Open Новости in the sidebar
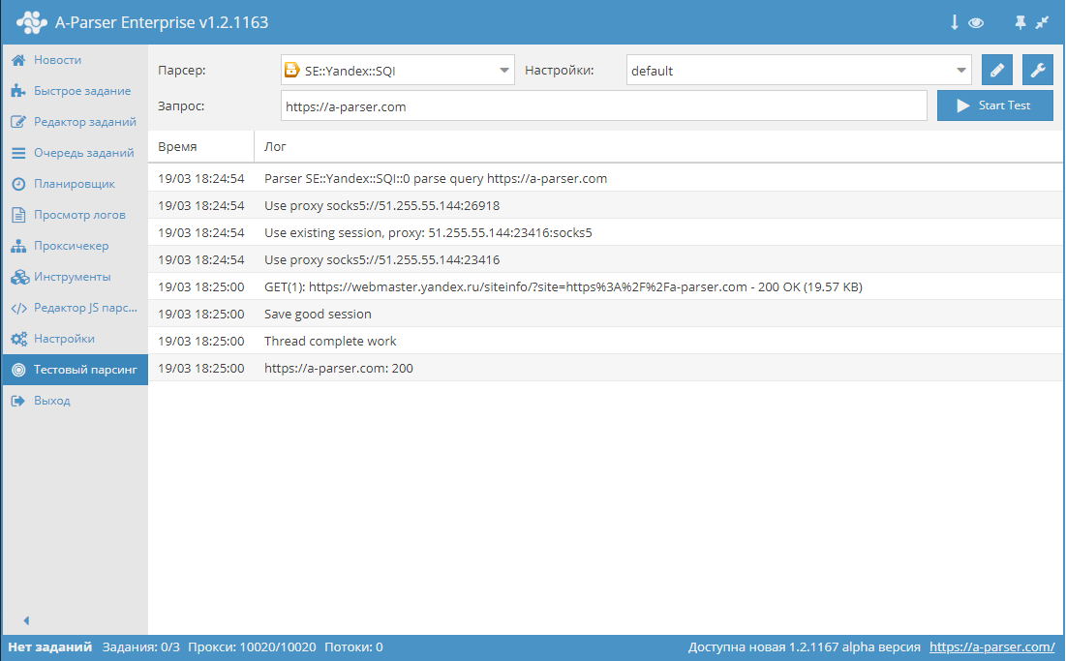1066x661 pixels. click(x=75, y=60)
